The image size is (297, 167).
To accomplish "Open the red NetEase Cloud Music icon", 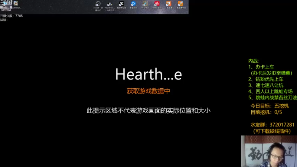I will click(x=157, y=4).
